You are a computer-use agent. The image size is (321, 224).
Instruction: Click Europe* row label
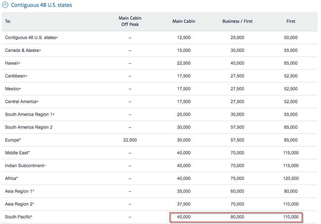click(x=13, y=140)
